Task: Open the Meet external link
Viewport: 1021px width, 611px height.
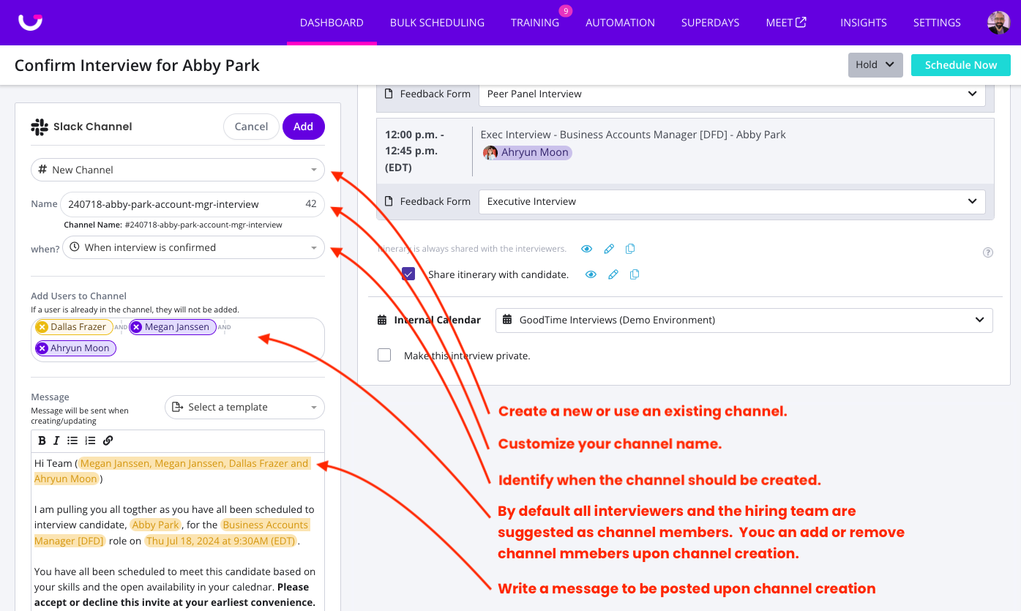Action: (x=786, y=23)
